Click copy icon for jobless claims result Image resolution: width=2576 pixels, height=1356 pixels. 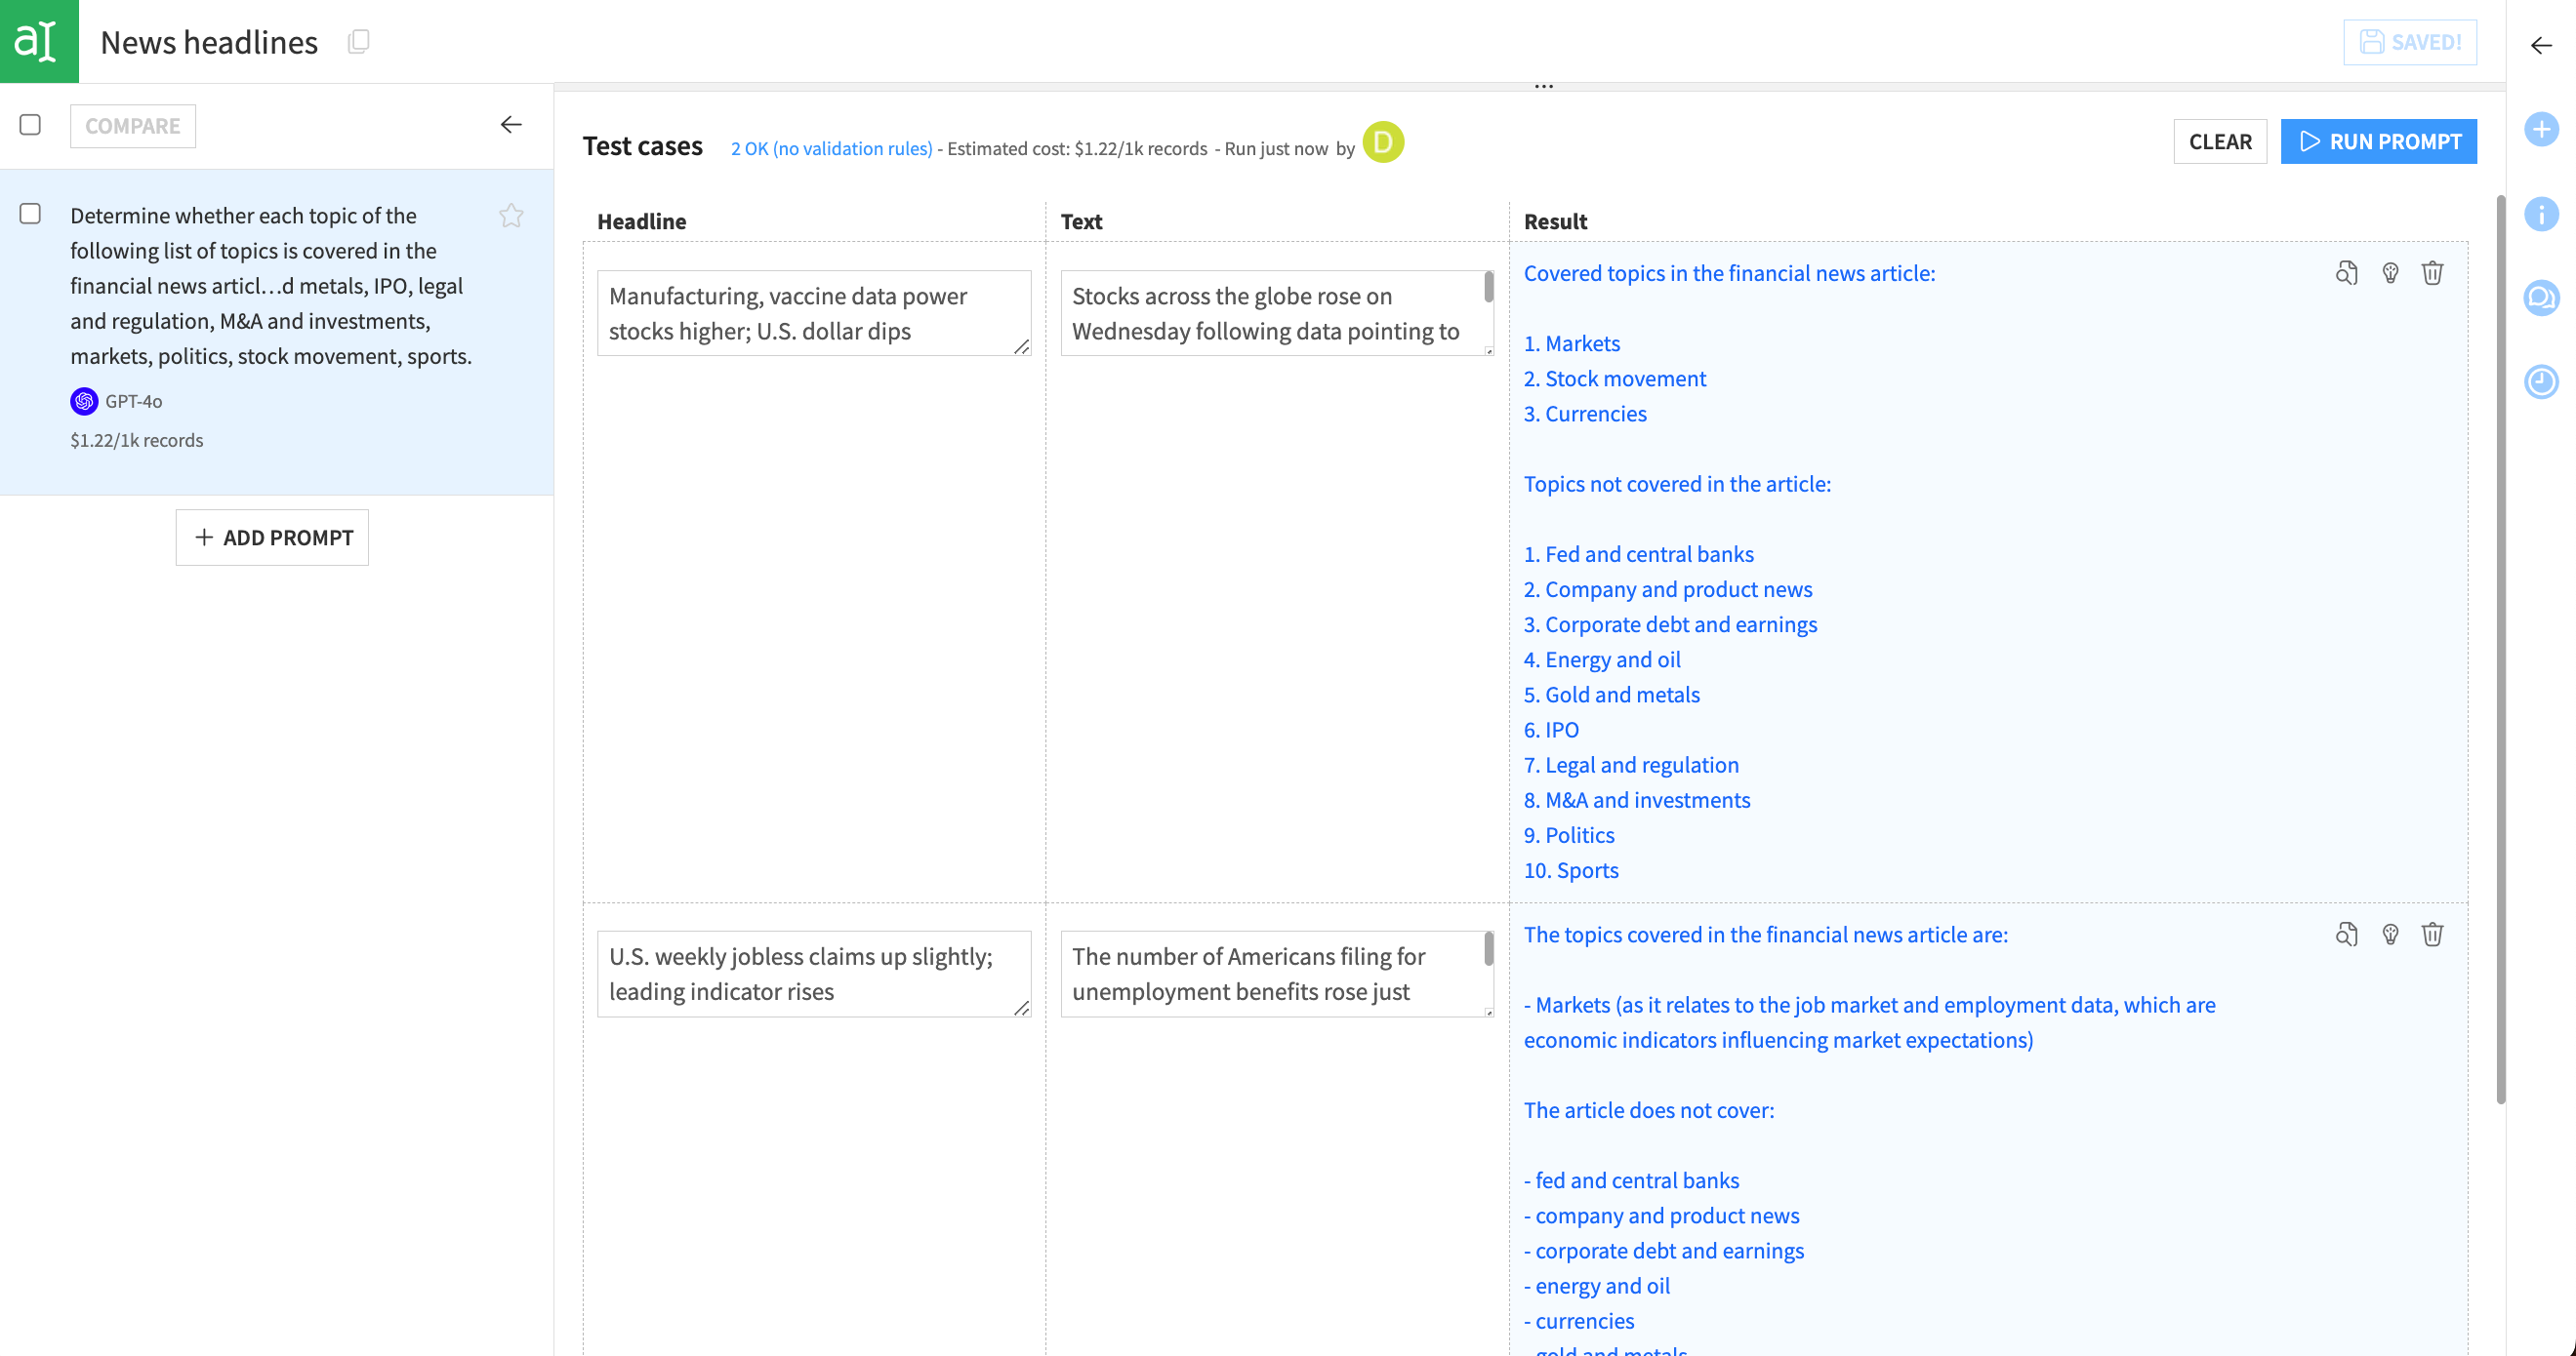tap(2346, 935)
